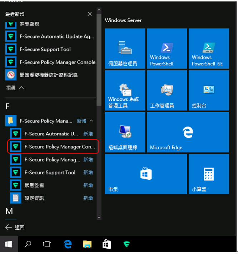Open the 小算盤 calculator tile
Image resolution: width=238 pixels, height=254 pixels.
(x=209, y=174)
